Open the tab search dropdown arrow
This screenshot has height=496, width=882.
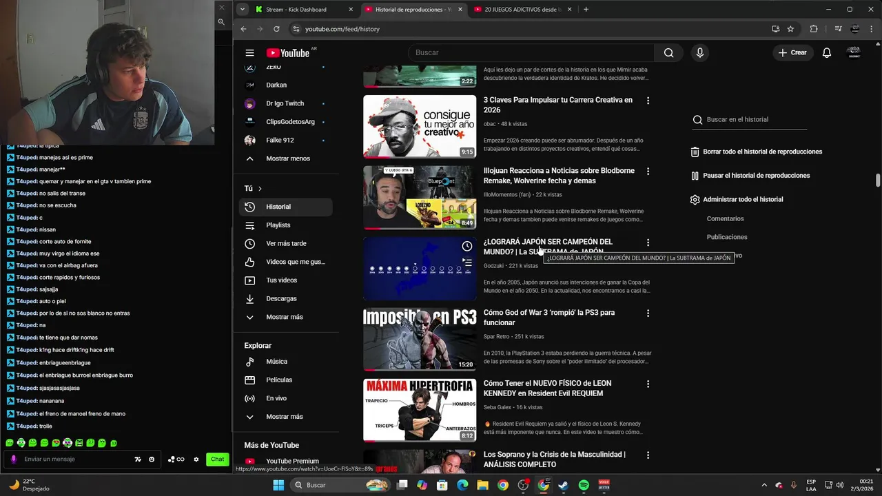coord(242,9)
